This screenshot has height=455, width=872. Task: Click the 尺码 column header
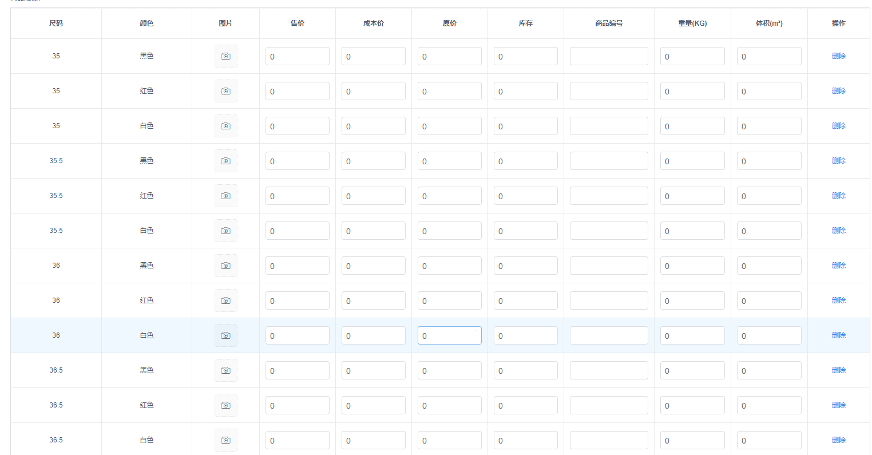56,23
